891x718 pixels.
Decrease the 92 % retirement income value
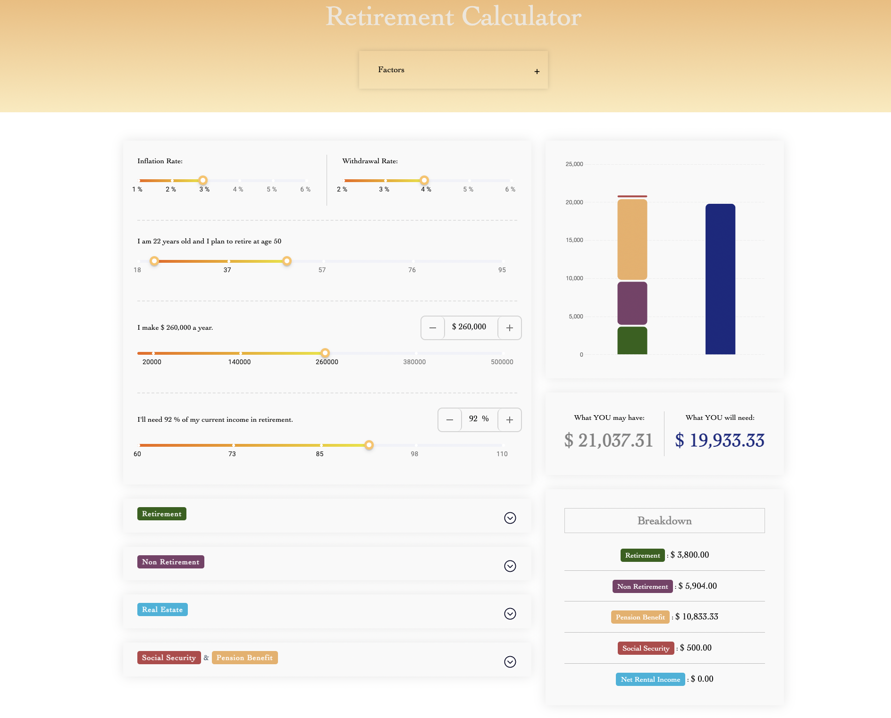click(x=450, y=420)
